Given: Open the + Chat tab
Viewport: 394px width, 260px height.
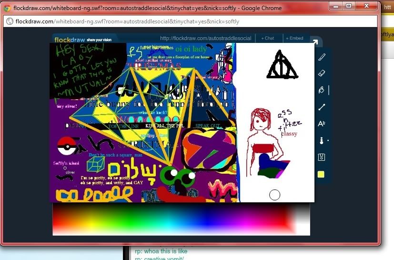Looking at the screenshot, I should [268, 38].
